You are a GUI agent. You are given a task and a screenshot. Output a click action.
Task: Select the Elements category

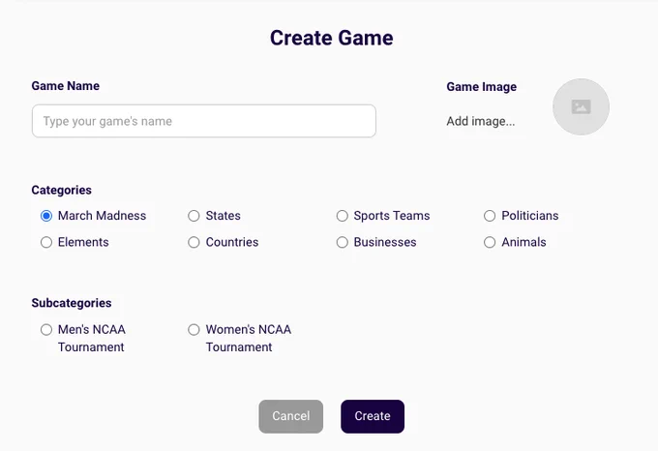46,242
